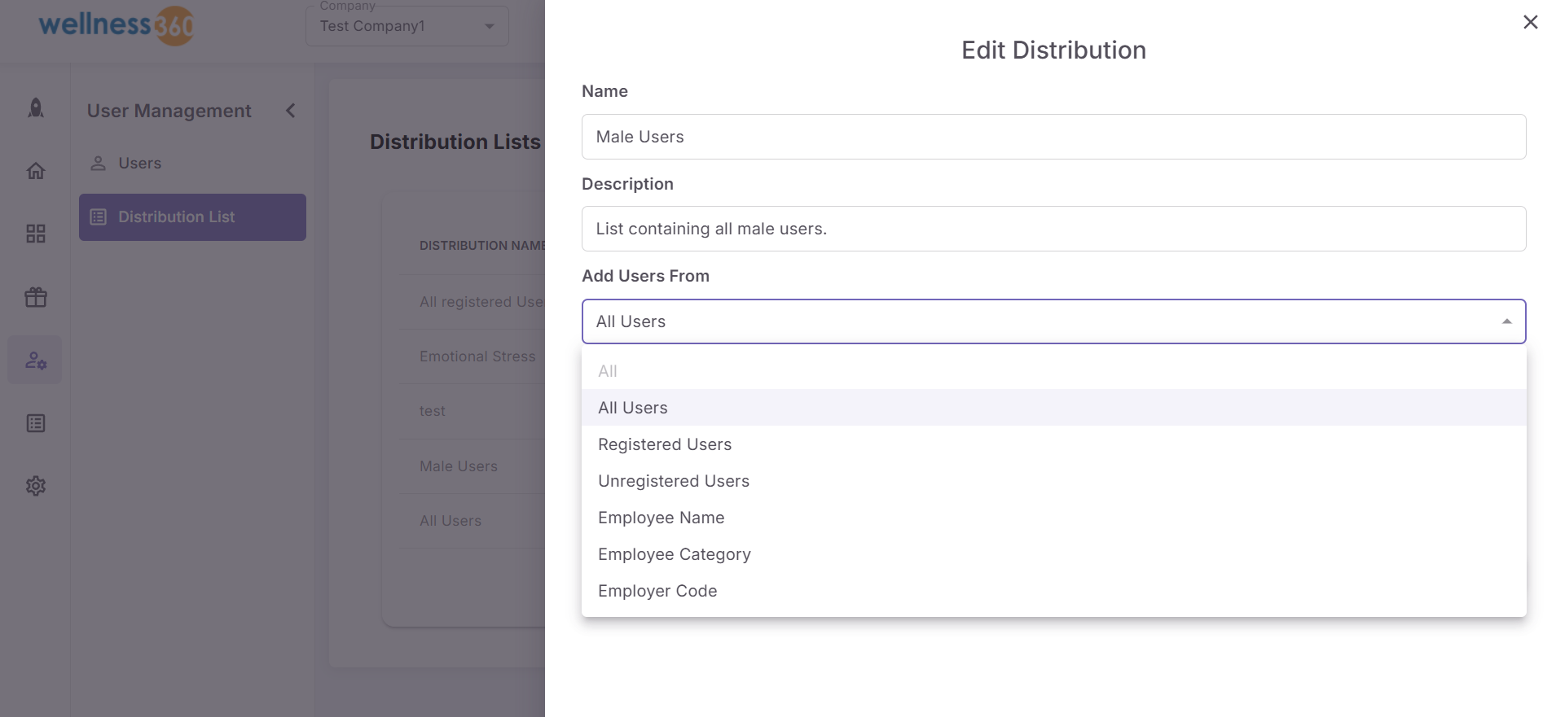
Task: Open the gift rewards icon
Action: pos(36,297)
